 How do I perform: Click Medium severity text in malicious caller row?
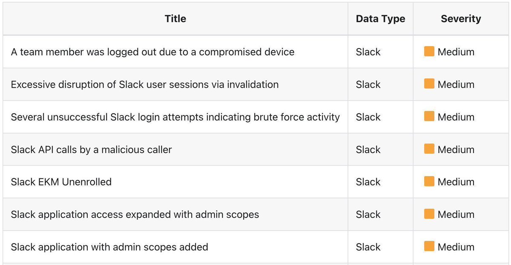(456, 149)
